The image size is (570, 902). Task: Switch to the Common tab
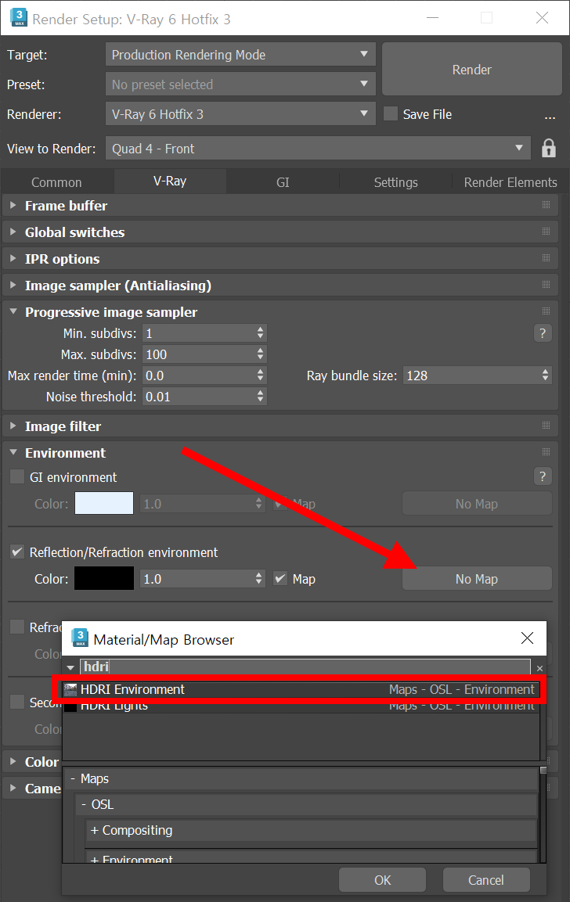56,181
